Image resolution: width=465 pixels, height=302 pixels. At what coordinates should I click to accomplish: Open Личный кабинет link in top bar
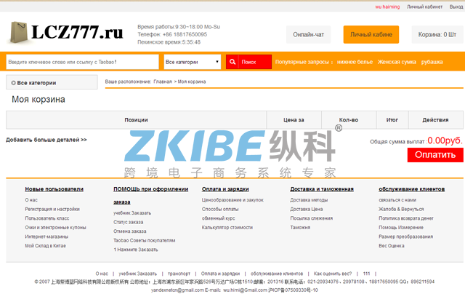[424, 7]
